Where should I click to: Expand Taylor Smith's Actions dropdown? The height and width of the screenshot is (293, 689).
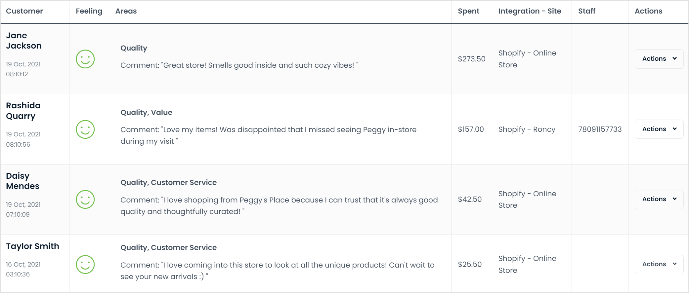(x=659, y=264)
